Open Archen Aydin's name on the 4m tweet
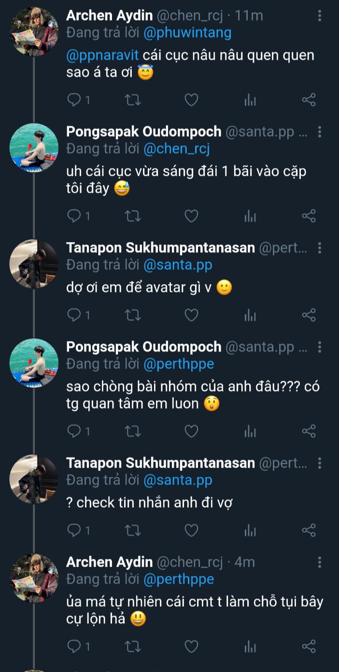 (109, 562)
